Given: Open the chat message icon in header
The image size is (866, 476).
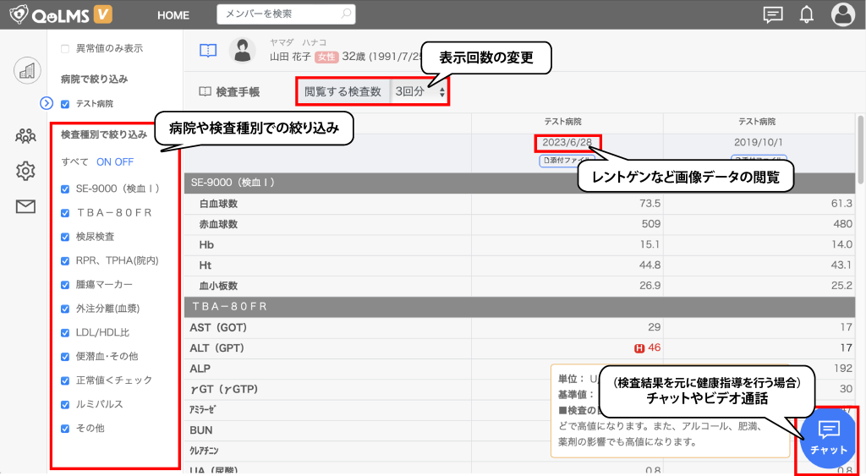Looking at the screenshot, I should tap(772, 14).
